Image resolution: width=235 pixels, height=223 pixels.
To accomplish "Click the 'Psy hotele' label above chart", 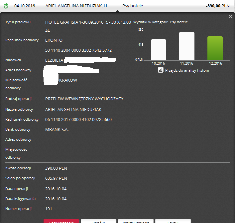I will tap(178, 22).
